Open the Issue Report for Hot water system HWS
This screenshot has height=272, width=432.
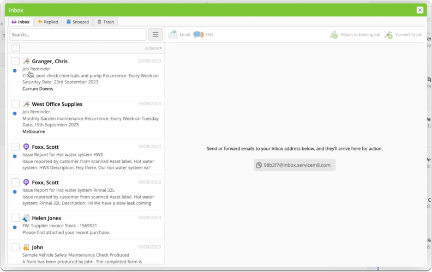[x=86, y=157]
